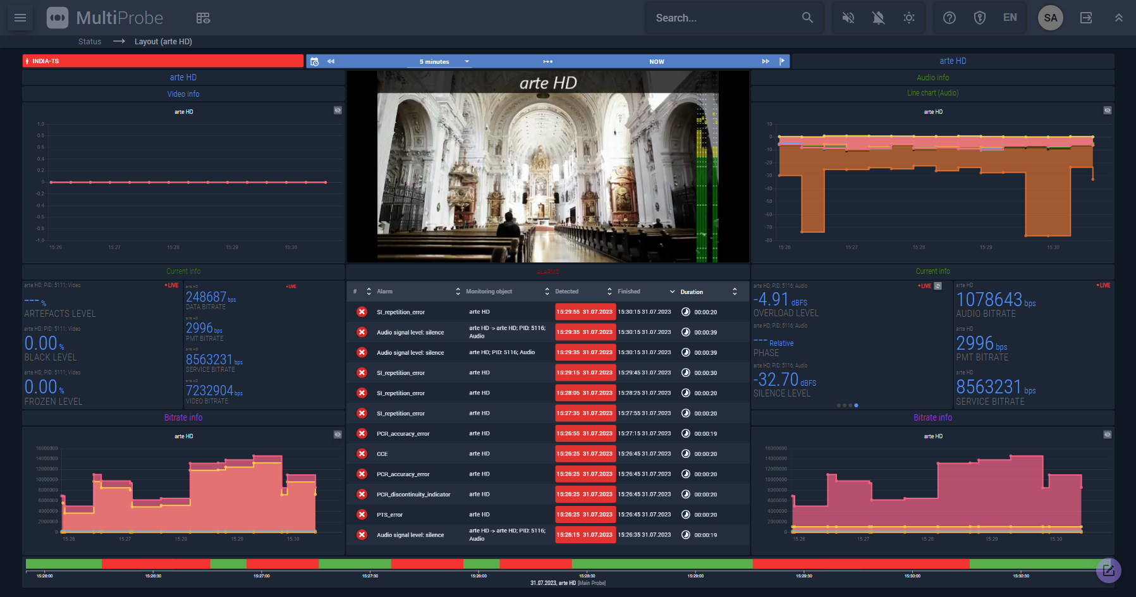This screenshot has width=1136, height=597.
Task: Click into the Search input field
Action: coord(721,18)
